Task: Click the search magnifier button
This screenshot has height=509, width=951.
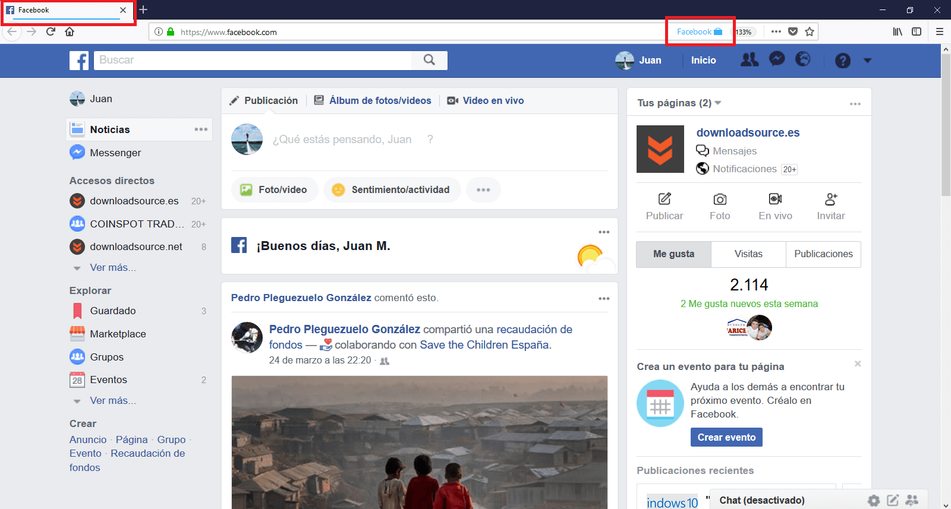Action: coord(429,60)
